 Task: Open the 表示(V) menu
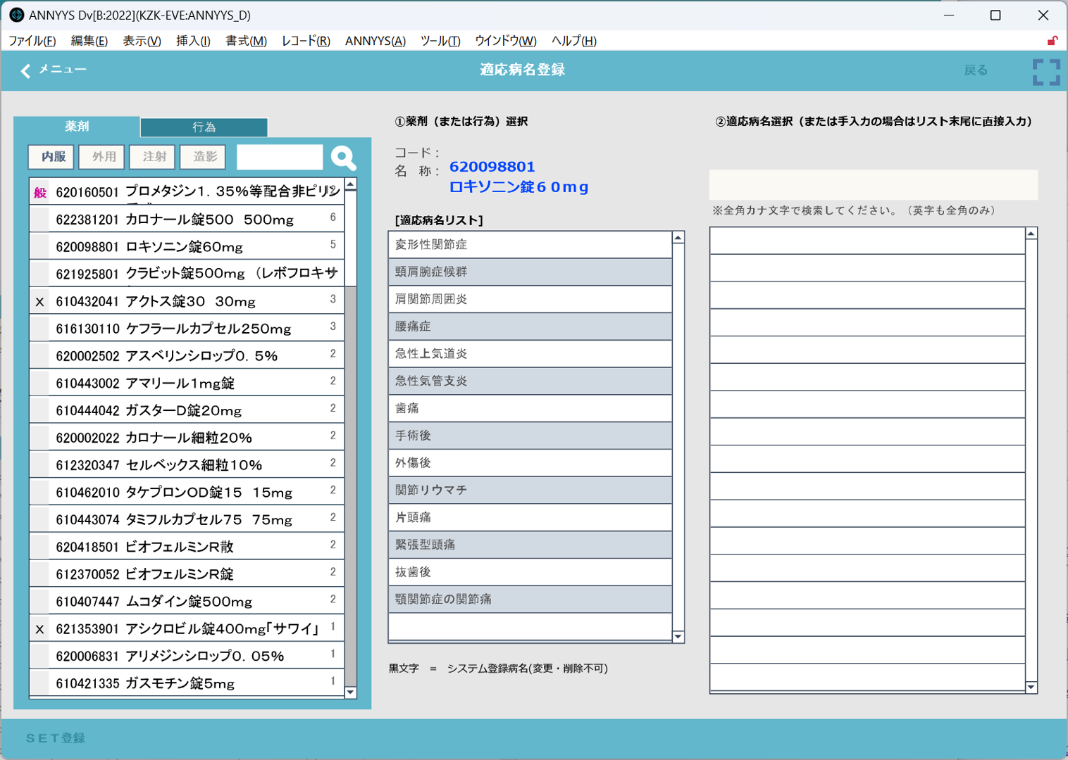(x=142, y=41)
